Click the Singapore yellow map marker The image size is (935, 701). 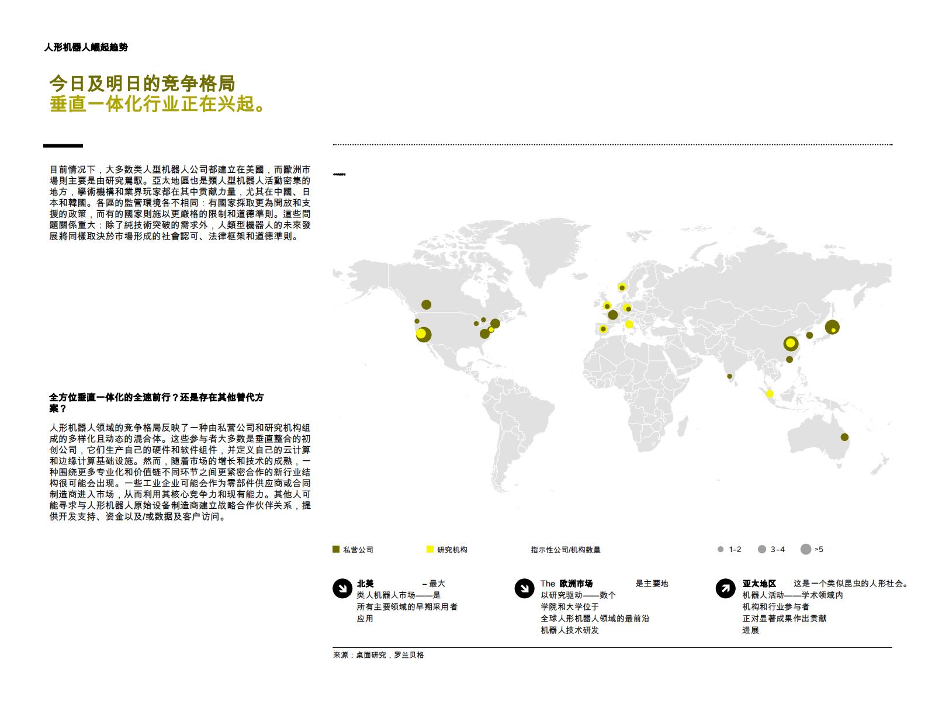(770, 394)
